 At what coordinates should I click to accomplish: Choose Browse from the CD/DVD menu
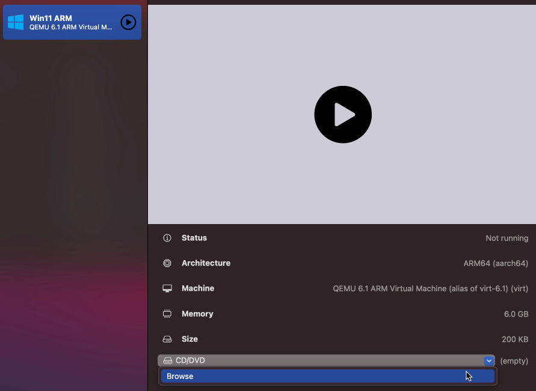click(328, 376)
